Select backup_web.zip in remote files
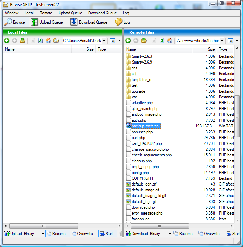This screenshot has width=243, height=247. coord(145,126)
